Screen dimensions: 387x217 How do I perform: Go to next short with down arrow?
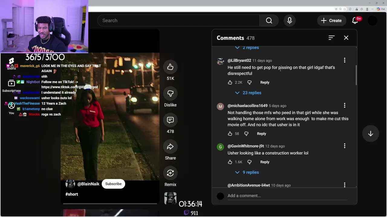pos(370,134)
